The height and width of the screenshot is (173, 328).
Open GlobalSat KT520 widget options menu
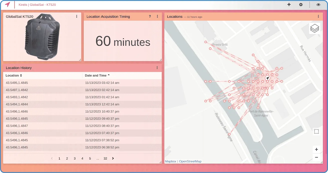point(77,16)
